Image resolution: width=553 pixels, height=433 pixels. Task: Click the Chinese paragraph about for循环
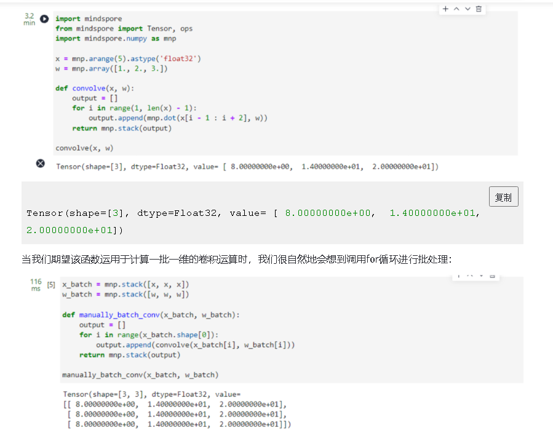click(x=237, y=260)
